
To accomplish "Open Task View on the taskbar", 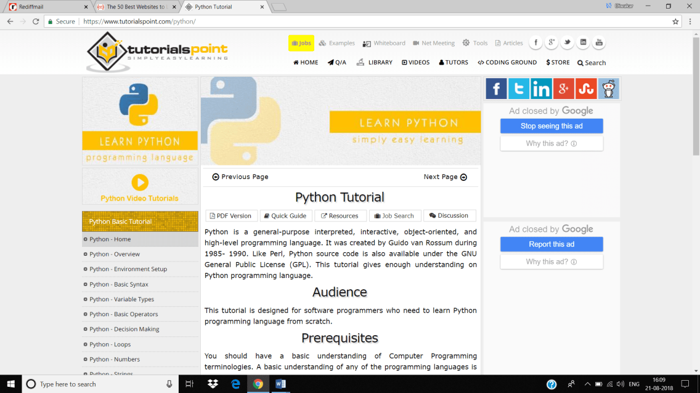I will tap(189, 384).
